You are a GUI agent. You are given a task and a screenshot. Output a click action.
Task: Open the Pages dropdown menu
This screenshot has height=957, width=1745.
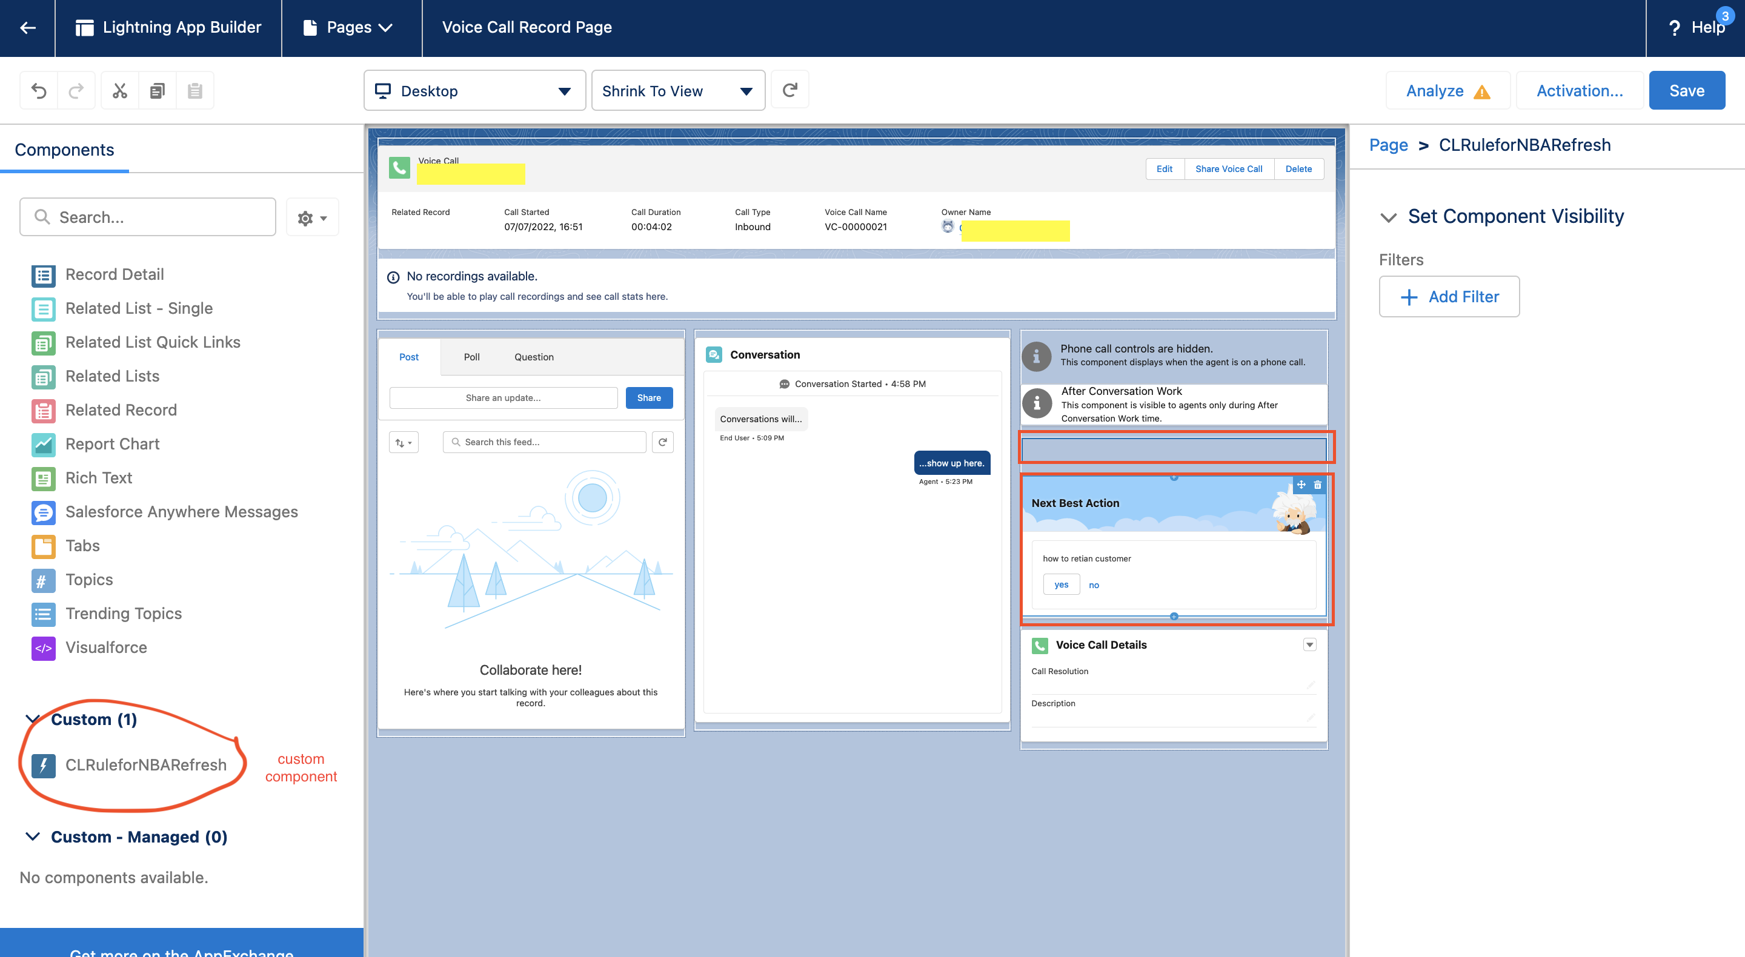coord(348,28)
